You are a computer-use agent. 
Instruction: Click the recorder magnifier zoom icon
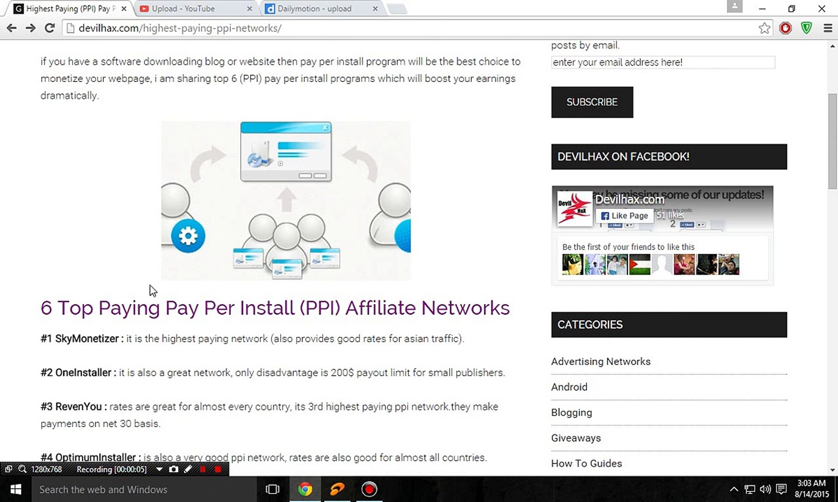pyautogui.click(x=22, y=469)
